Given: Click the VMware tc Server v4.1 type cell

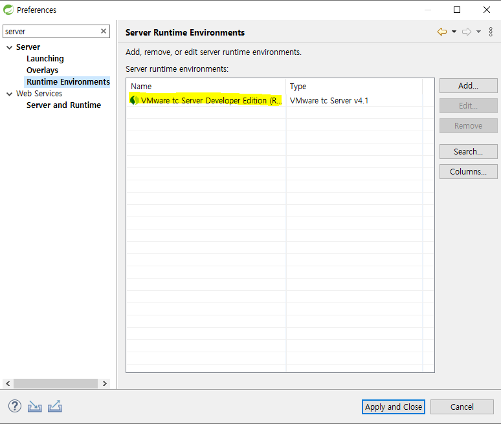Looking at the screenshot, I should [x=329, y=100].
